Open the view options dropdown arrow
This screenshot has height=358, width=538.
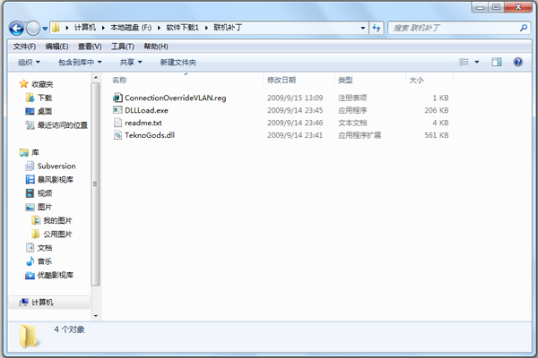click(x=477, y=62)
